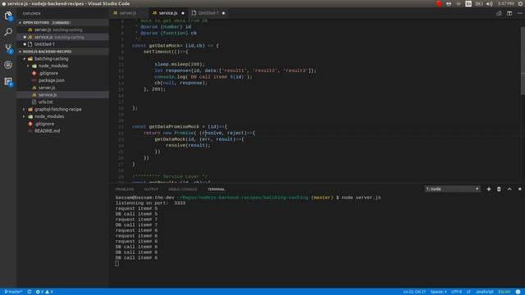Select service.js in Open Editors list
525x295 pixels.
pyautogui.click(x=62, y=37)
